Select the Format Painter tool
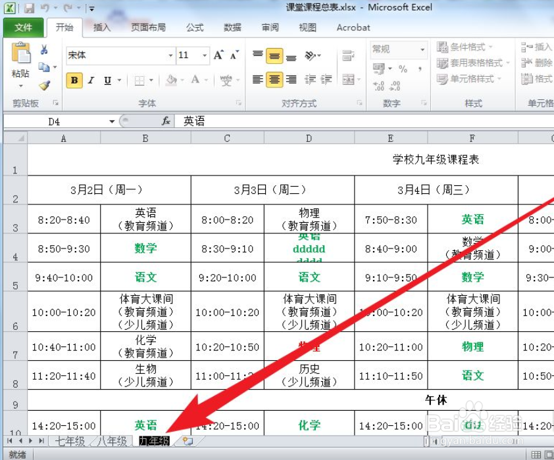Screen dimensions: 554x460 coord(45,85)
